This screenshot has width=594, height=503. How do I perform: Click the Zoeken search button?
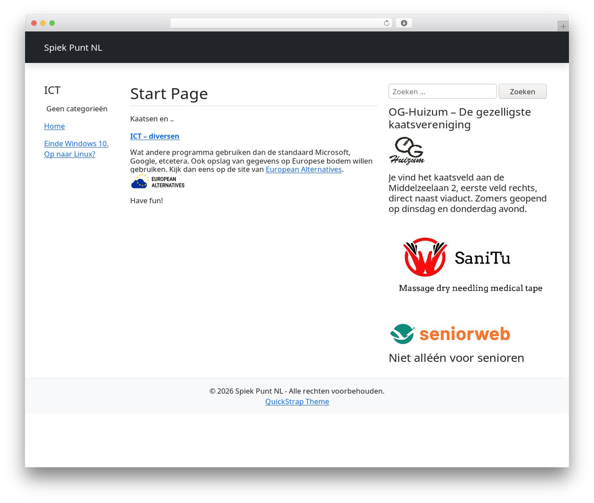pyautogui.click(x=523, y=91)
